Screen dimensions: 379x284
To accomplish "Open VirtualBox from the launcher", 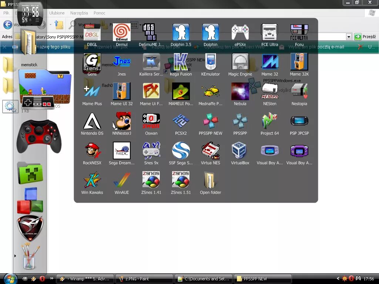I will [240, 151].
